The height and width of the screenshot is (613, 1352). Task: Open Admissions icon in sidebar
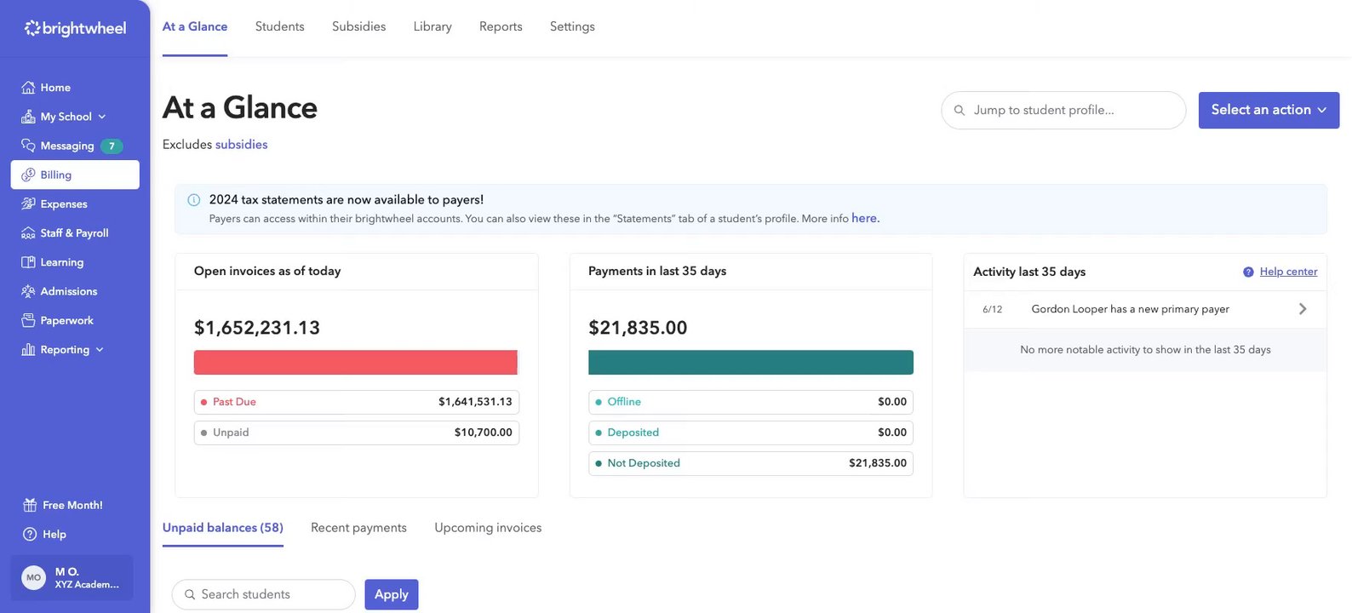click(28, 291)
